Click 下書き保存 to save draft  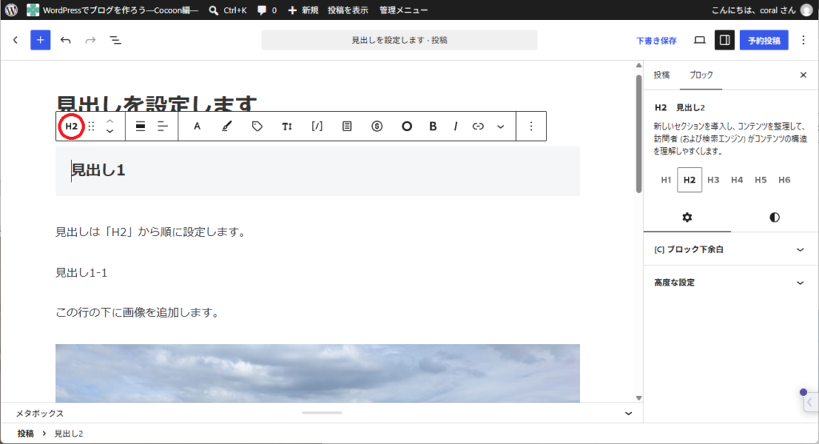pyautogui.click(x=656, y=41)
